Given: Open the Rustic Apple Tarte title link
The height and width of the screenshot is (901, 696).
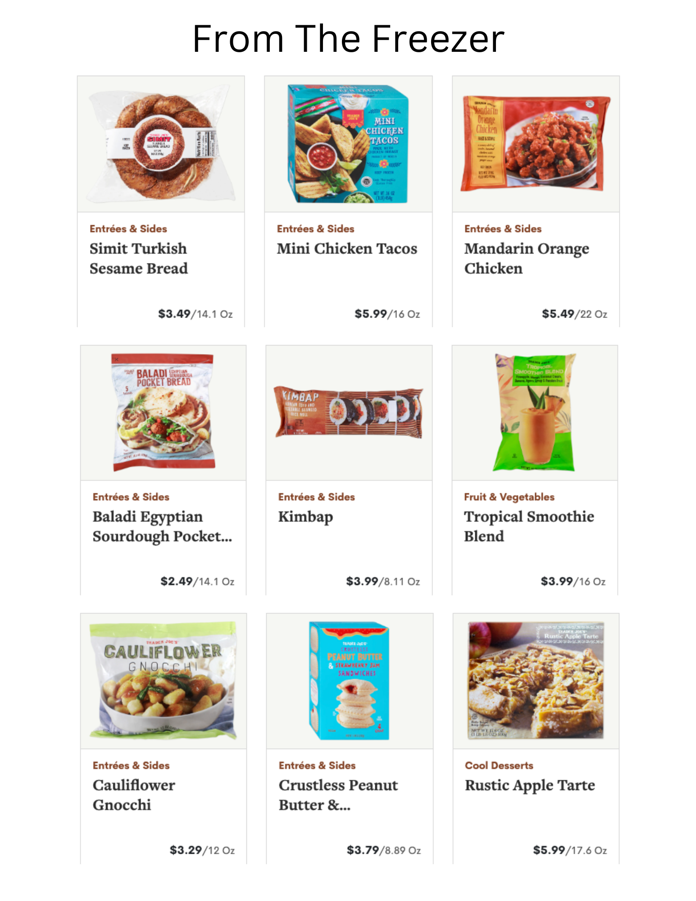Looking at the screenshot, I should point(530,786).
